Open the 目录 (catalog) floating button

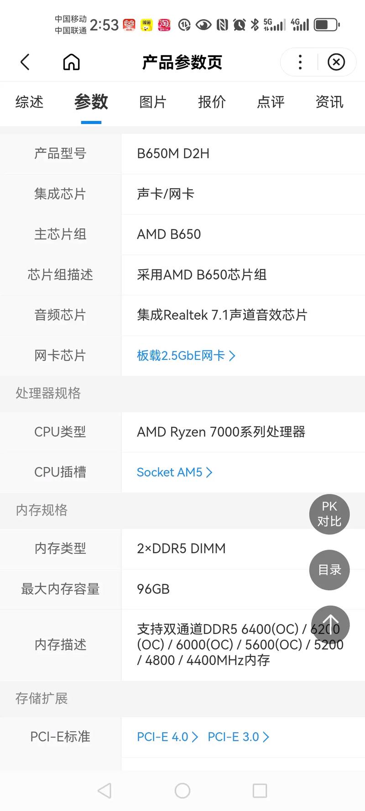pos(329,569)
